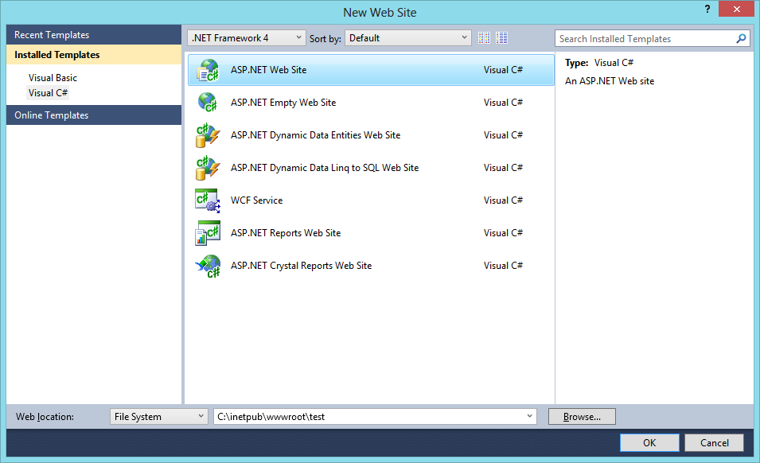760x463 pixels.
Task: Click the Sort by label
Action: (325, 39)
